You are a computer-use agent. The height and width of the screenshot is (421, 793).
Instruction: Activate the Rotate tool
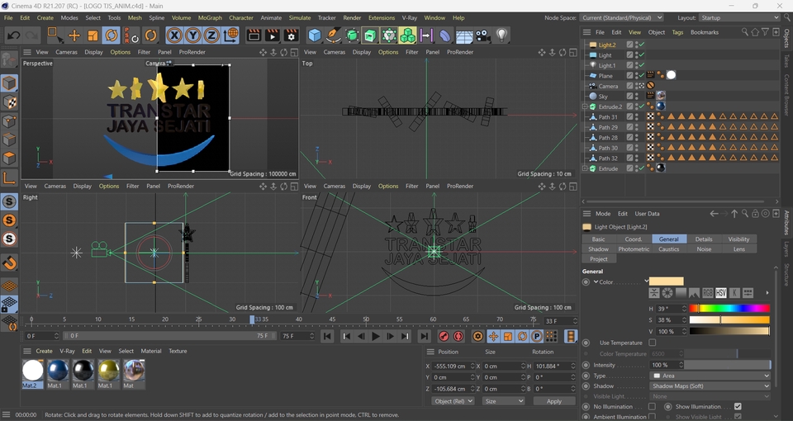point(112,35)
